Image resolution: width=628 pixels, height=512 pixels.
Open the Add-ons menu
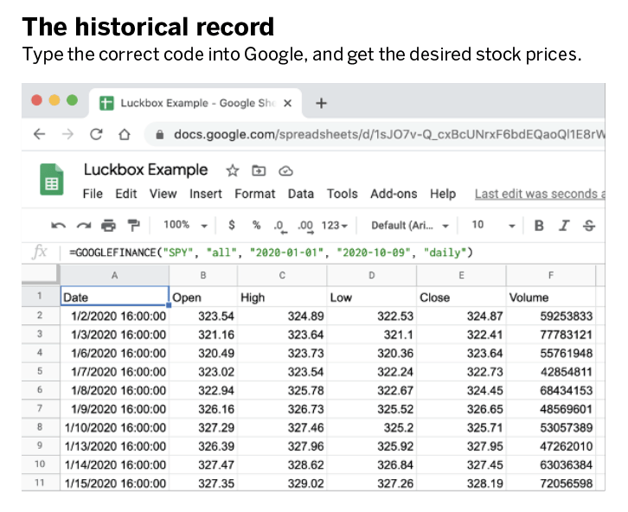(394, 194)
